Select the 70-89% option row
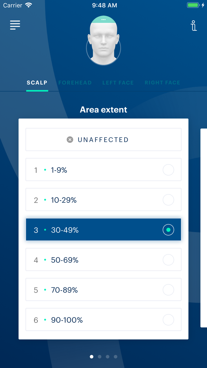 pos(103,290)
